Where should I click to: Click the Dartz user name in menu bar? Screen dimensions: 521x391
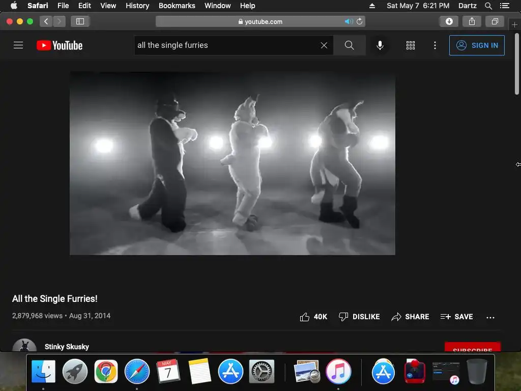[467, 6]
